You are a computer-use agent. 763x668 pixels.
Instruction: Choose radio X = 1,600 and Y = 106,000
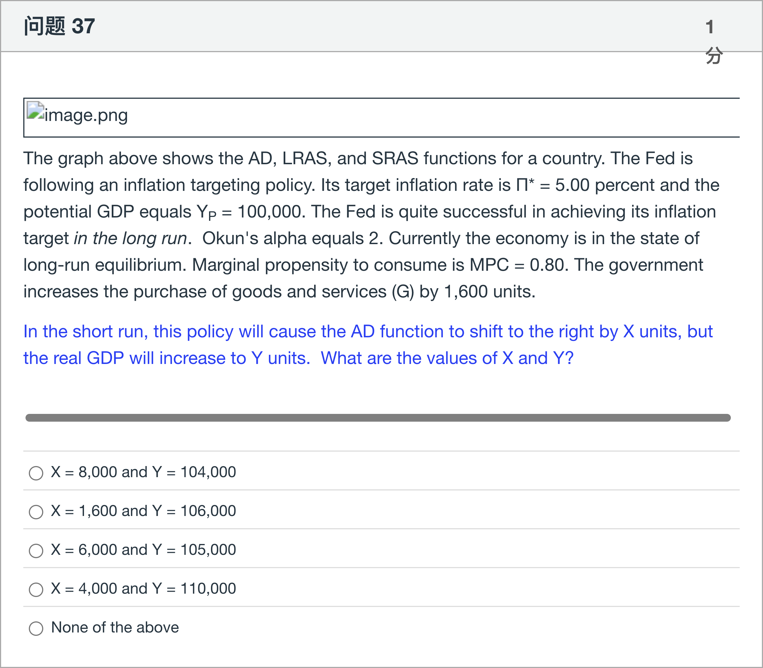[36, 512]
